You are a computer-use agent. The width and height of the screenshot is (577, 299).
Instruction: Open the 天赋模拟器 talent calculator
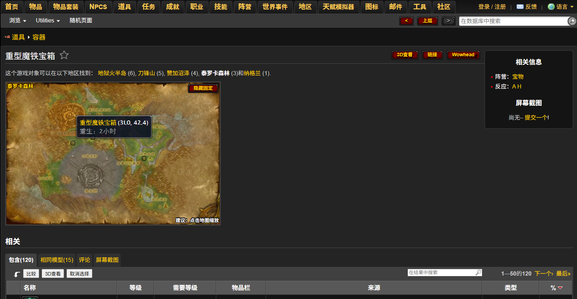point(338,7)
